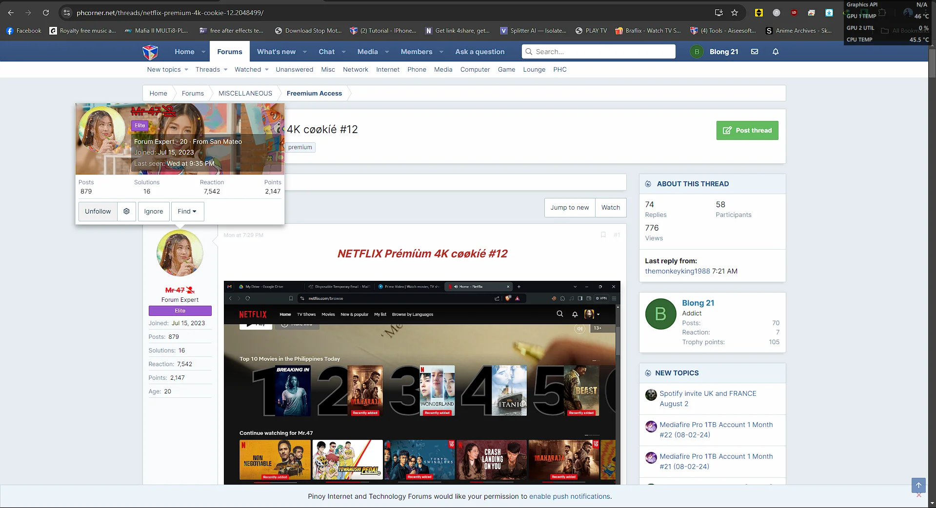936x508 pixels.
Task: Expand the Find dropdown in the user card
Action: click(187, 212)
